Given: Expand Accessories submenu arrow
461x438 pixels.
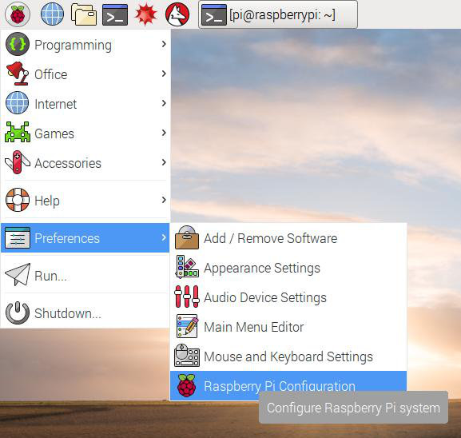Looking at the screenshot, I should point(164,162).
